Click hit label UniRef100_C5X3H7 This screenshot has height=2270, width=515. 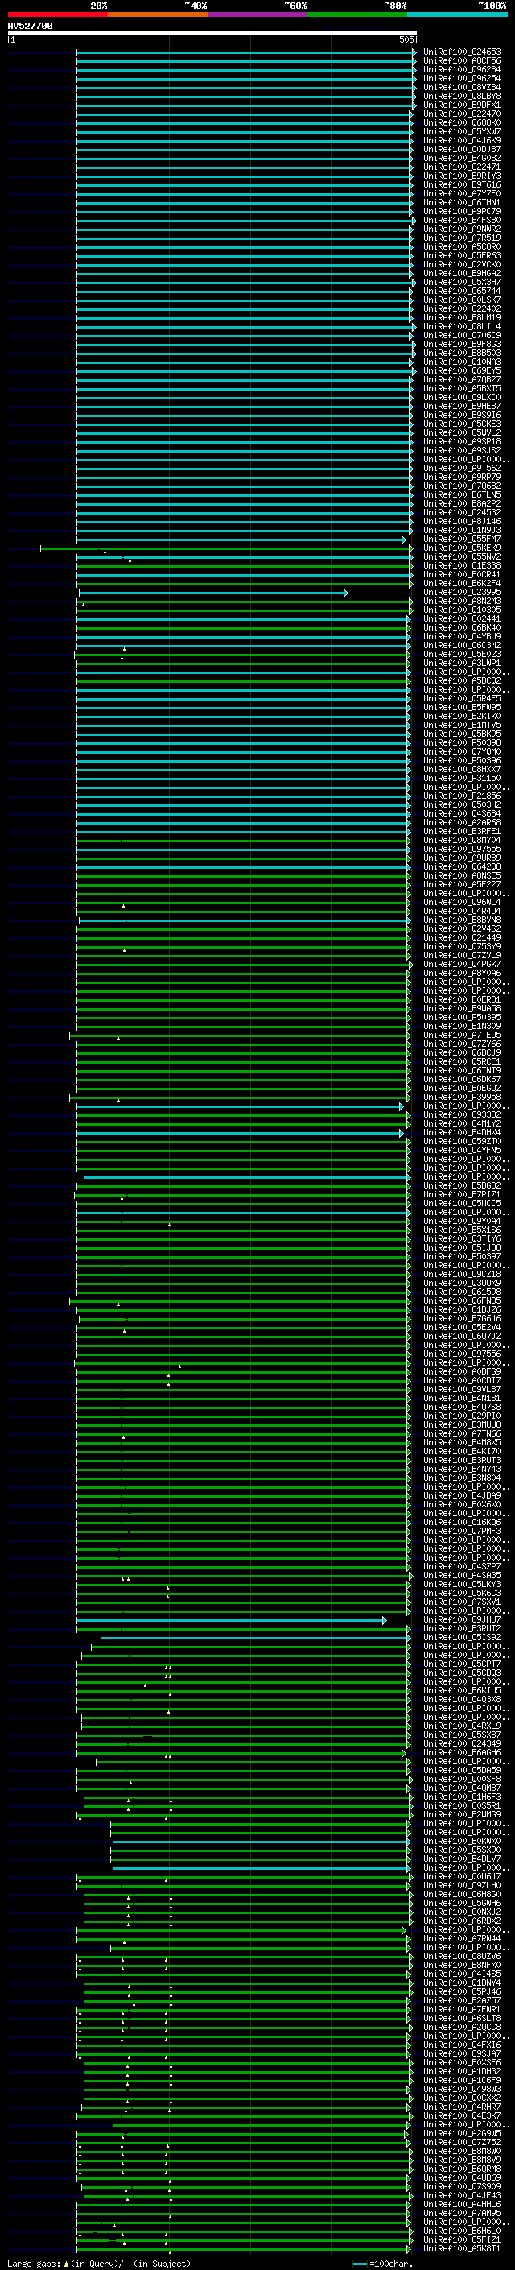462,282
